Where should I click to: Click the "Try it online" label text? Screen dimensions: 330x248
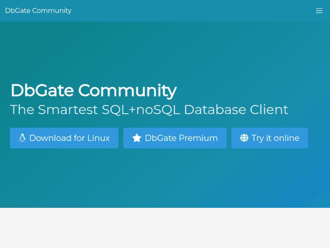[x=275, y=138]
